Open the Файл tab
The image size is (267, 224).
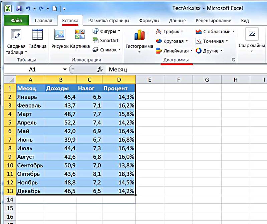(x=16, y=21)
